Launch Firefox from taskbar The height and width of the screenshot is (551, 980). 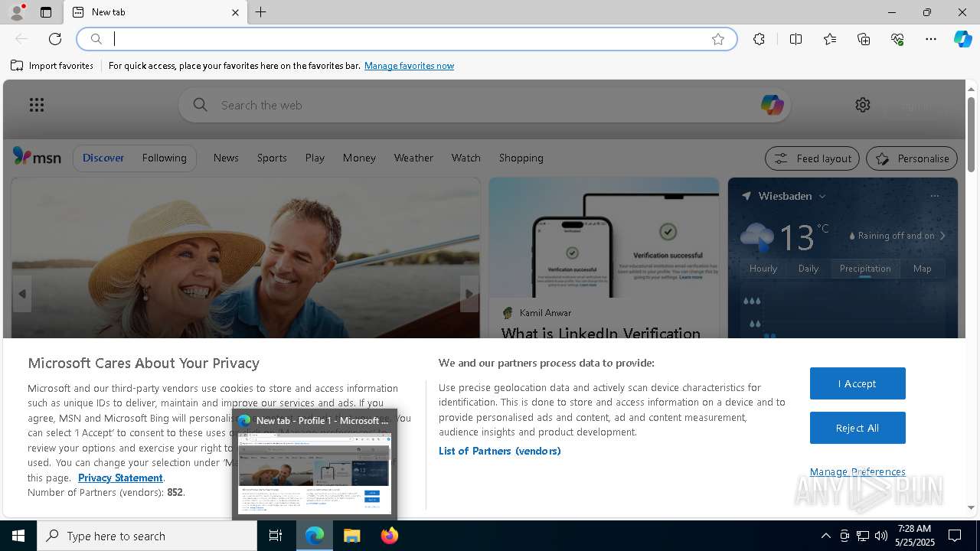390,536
